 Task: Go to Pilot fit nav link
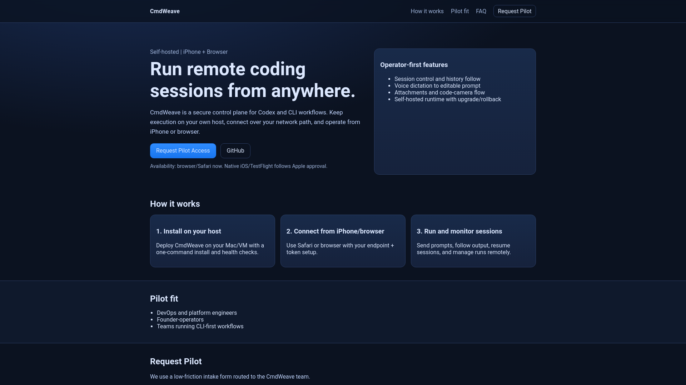(459, 11)
